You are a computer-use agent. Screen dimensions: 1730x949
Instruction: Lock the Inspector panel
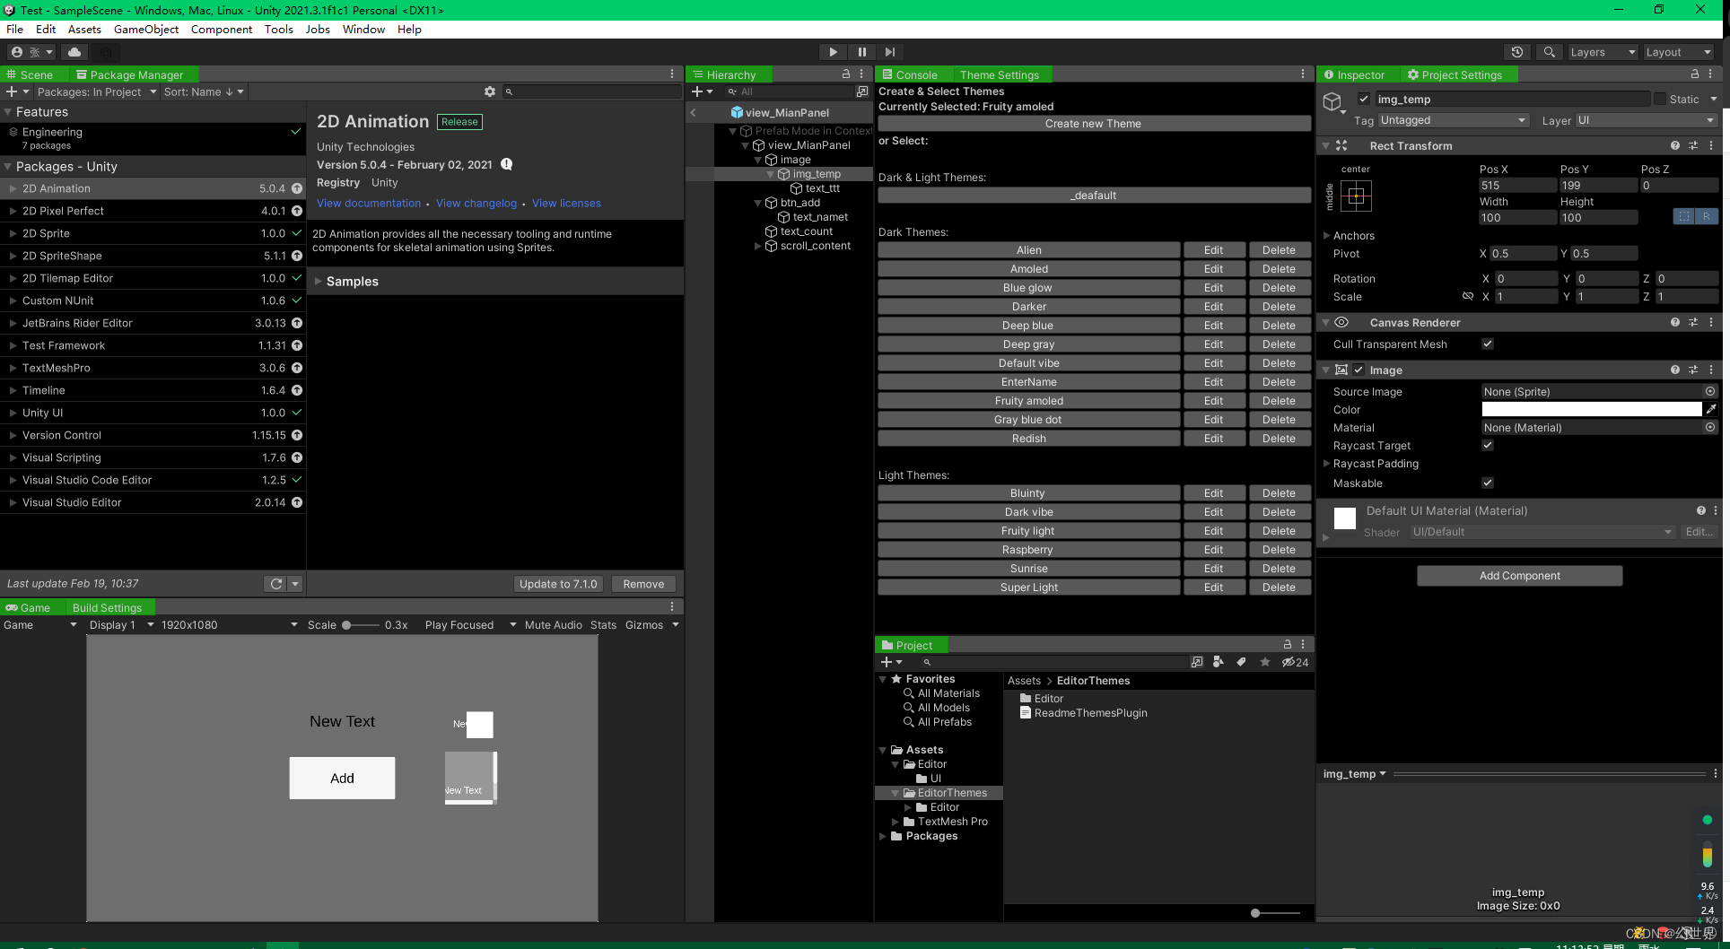coord(1695,74)
